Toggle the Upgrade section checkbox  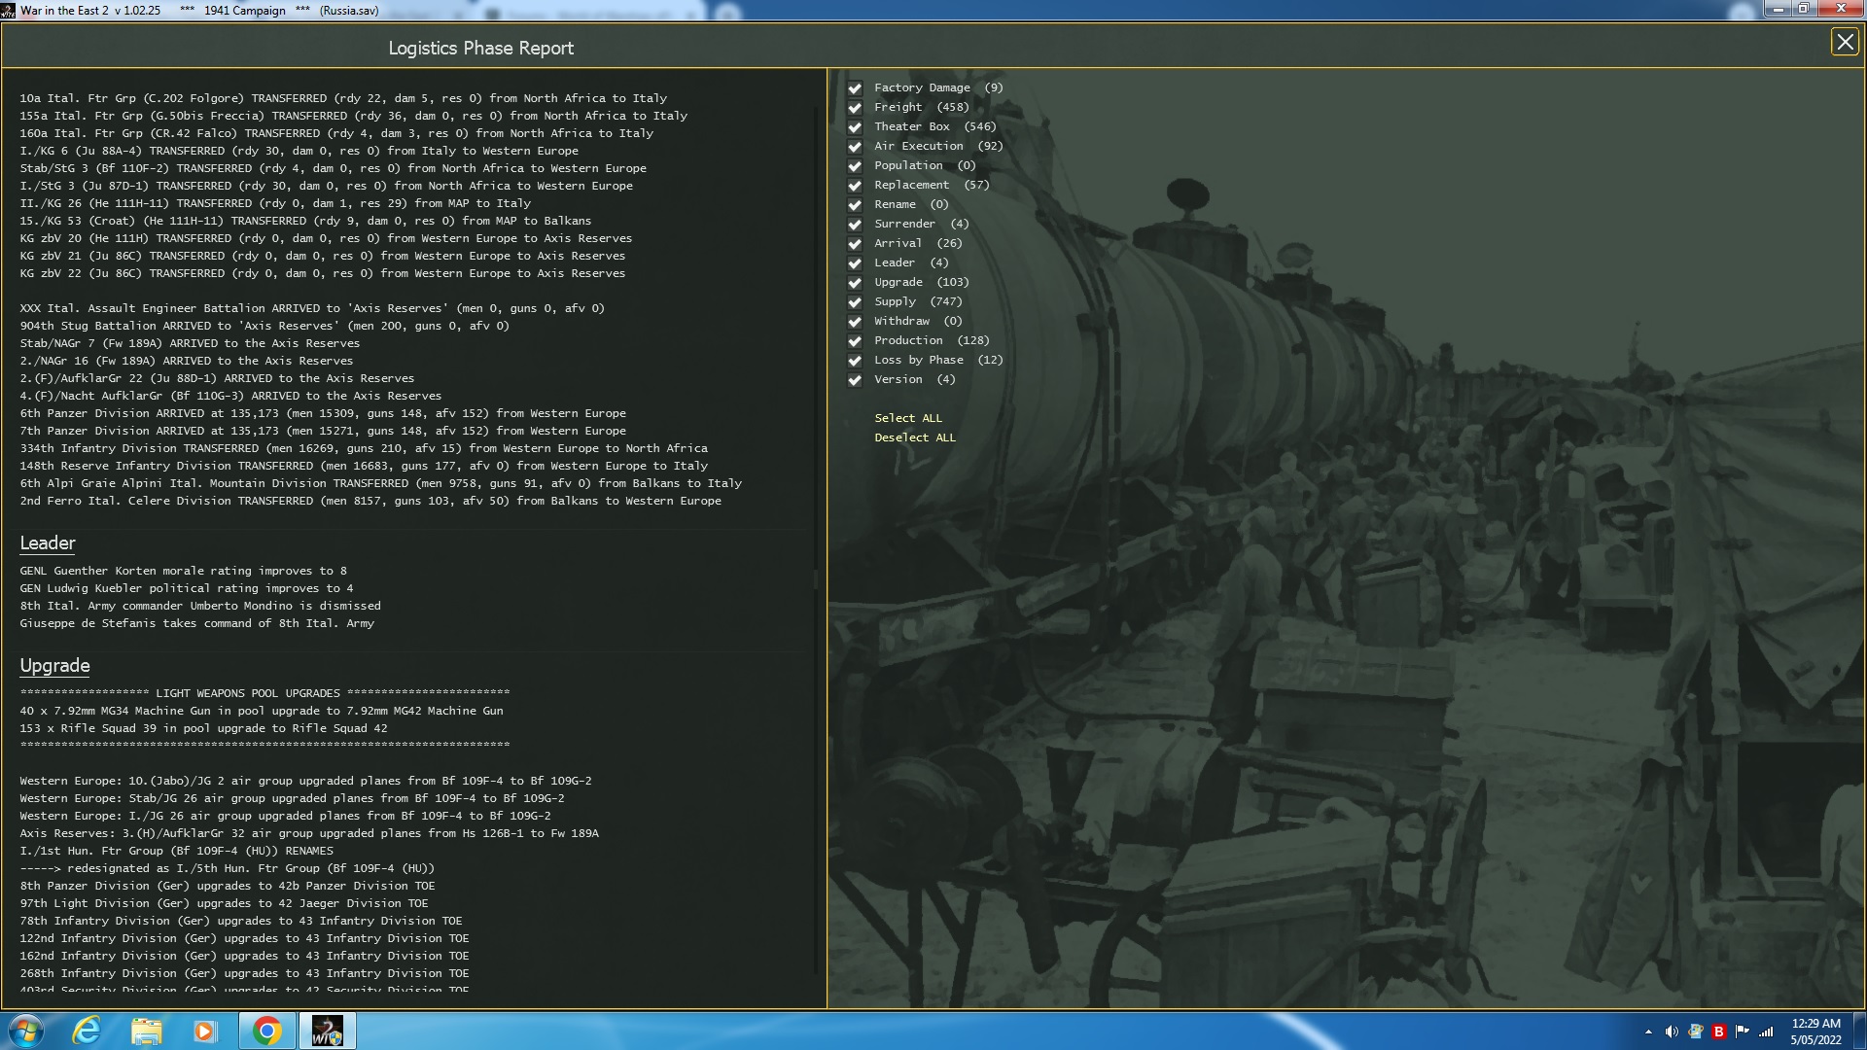855,283
